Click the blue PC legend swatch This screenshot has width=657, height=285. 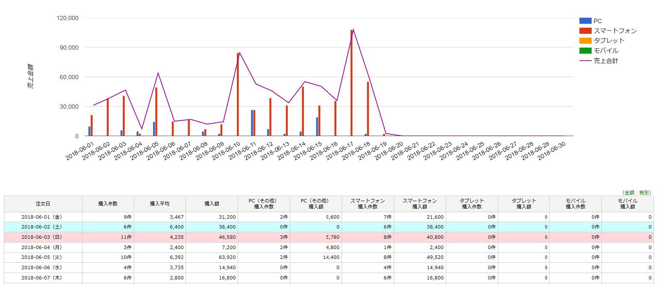[x=585, y=21]
